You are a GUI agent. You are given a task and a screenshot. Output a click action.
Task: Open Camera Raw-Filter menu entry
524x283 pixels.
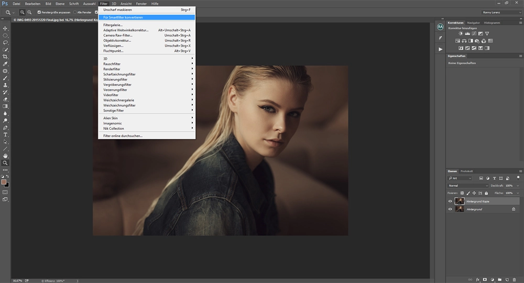pyautogui.click(x=147, y=36)
